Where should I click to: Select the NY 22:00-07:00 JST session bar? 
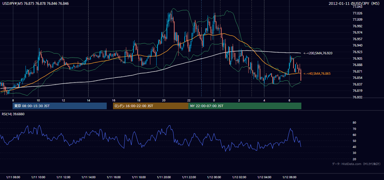[x=245, y=106]
